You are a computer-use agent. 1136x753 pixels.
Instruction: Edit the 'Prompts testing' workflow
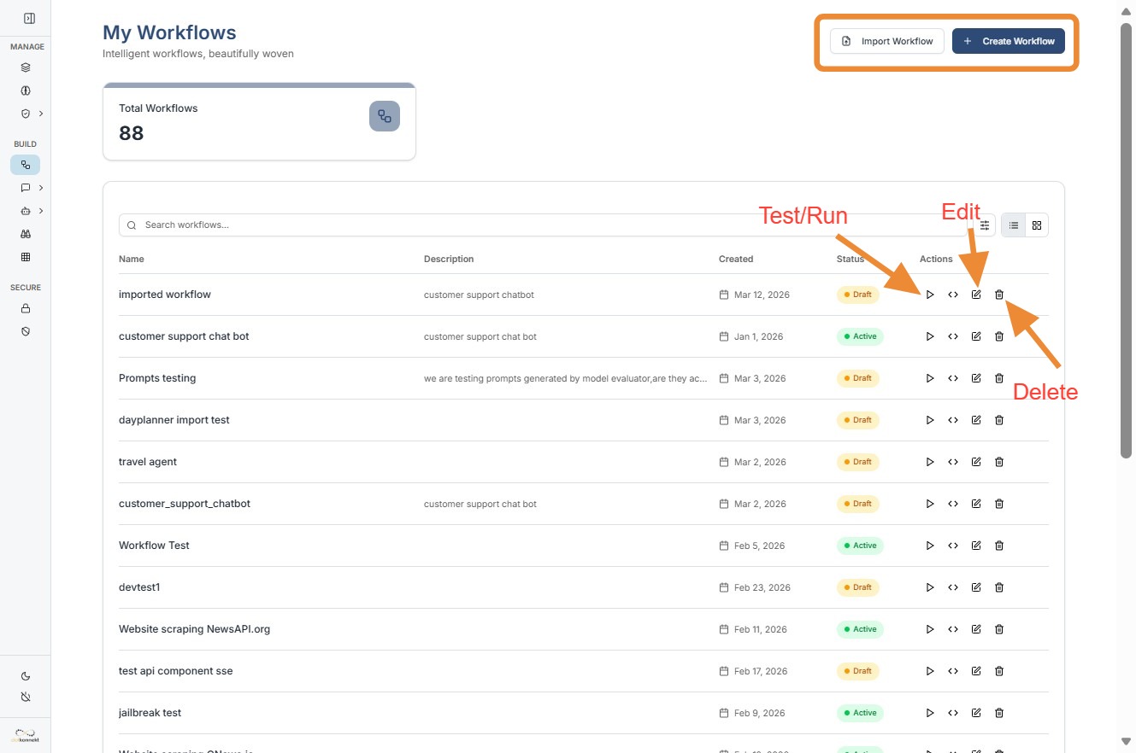(976, 378)
